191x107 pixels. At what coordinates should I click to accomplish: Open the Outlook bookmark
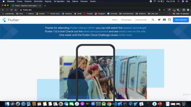tap(40, 14)
